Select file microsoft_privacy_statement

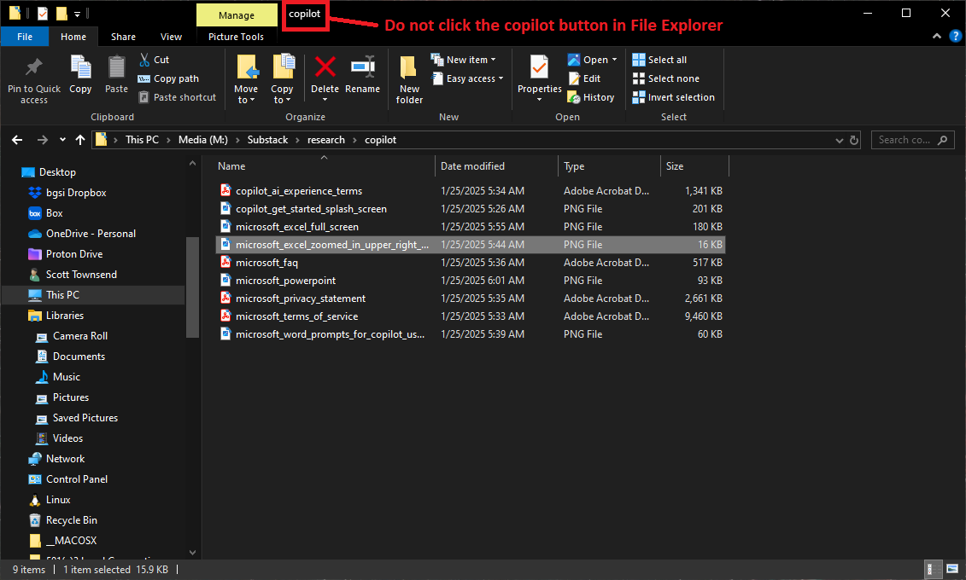(301, 299)
